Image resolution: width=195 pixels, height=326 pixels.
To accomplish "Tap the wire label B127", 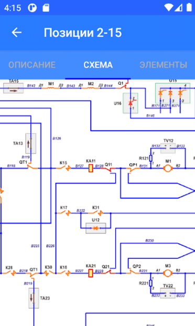I will (79, 166).
